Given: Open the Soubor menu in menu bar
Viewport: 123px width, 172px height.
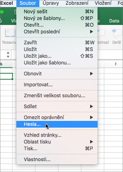Looking at the screenshot, I should tap(28, 3).
